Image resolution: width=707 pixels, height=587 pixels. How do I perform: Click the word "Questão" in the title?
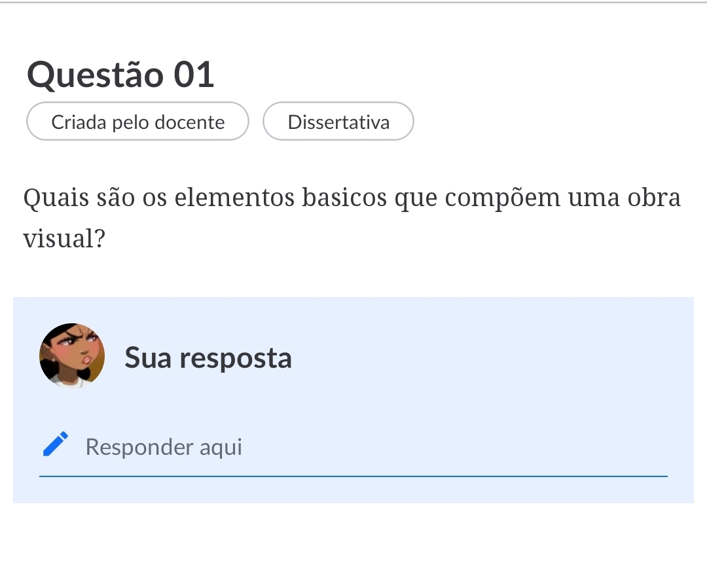pos(95,75)
